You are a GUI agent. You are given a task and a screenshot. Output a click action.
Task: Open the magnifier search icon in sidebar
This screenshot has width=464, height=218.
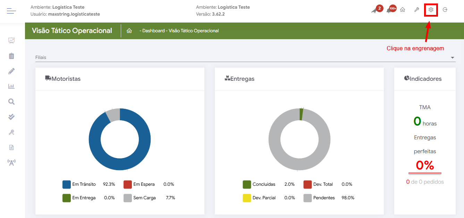11,102
